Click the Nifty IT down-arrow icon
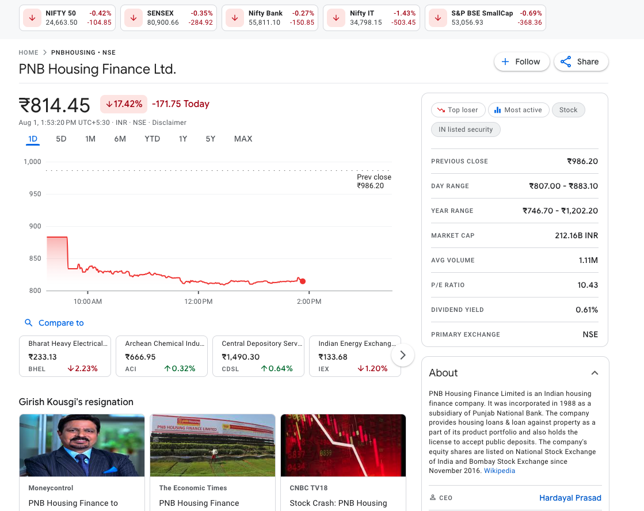Image resolution: width=644 pixels, height=511 pixels. (336, 18)
